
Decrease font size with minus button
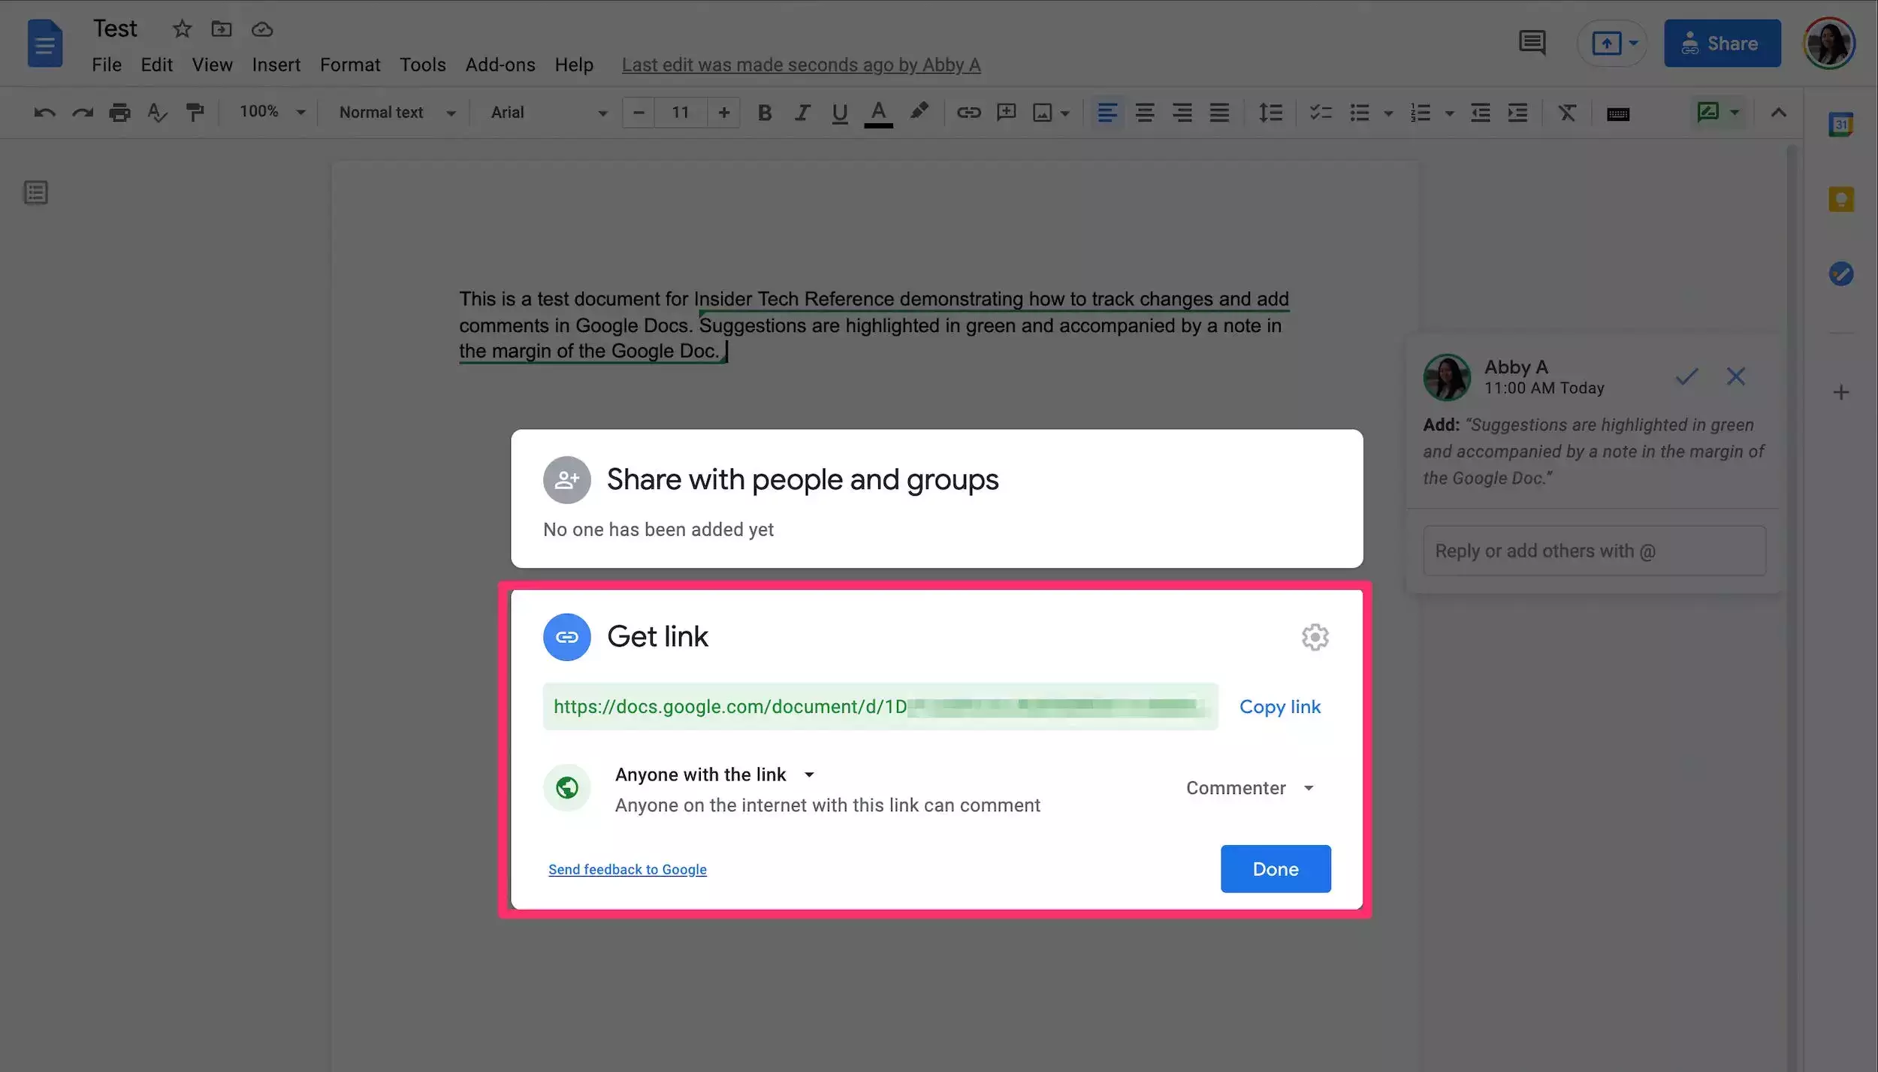pos(639,113)
